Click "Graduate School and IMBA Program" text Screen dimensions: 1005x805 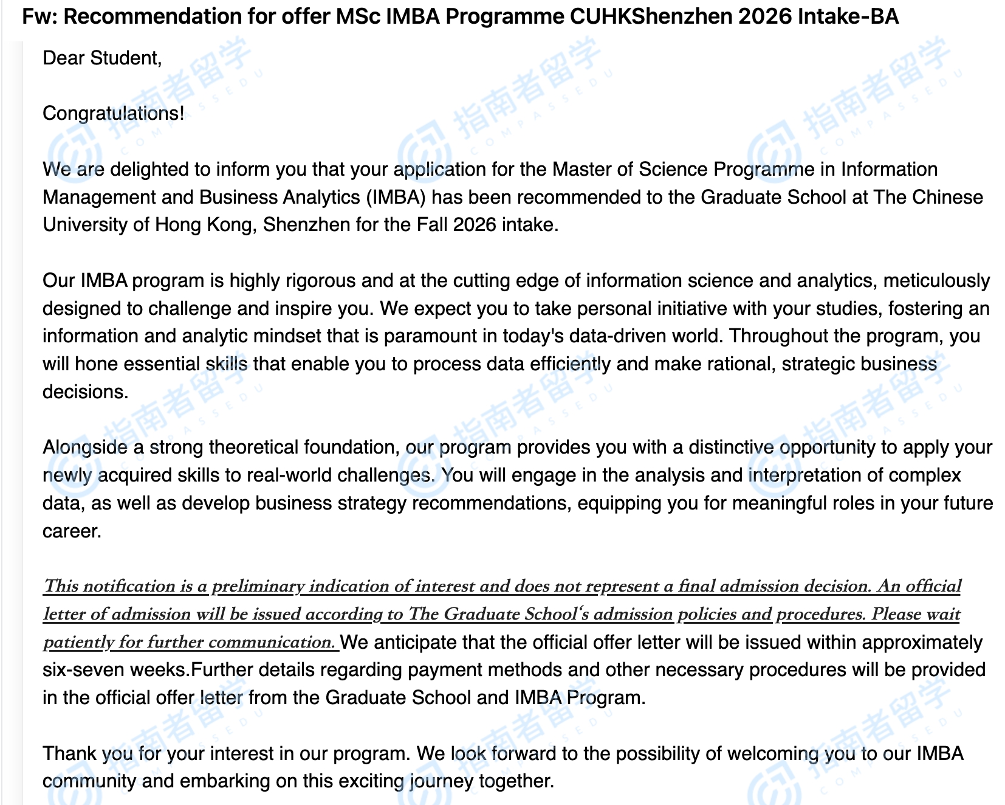point(485,697)
